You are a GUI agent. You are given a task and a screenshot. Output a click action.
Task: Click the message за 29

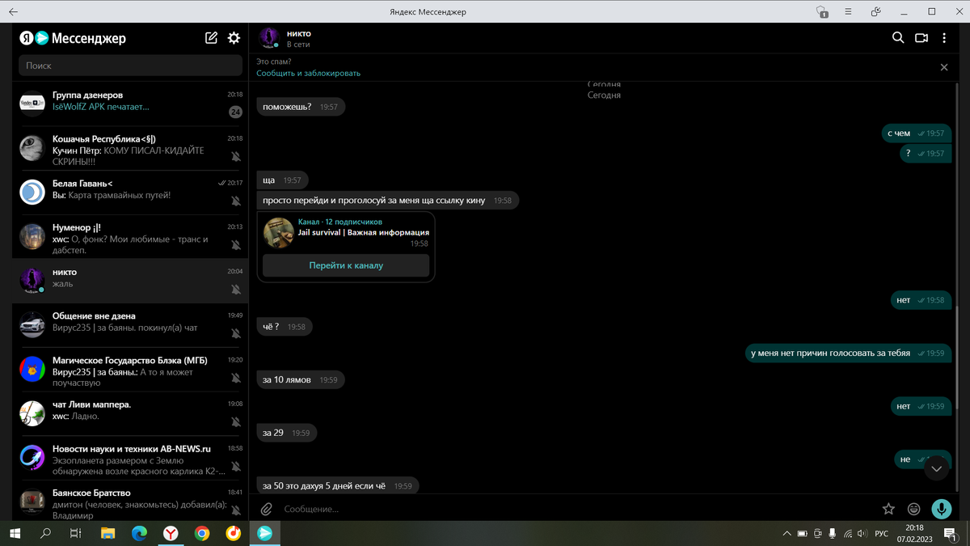pos(287,433)
